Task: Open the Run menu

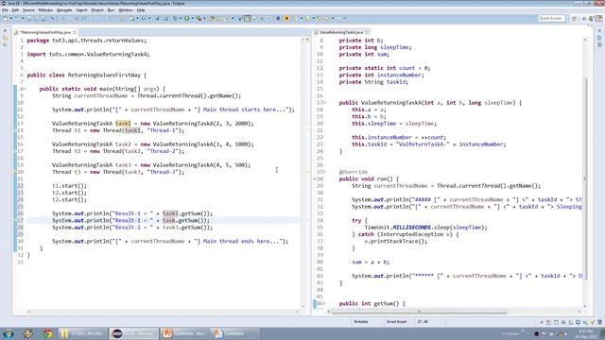Action: click(112, 10)
